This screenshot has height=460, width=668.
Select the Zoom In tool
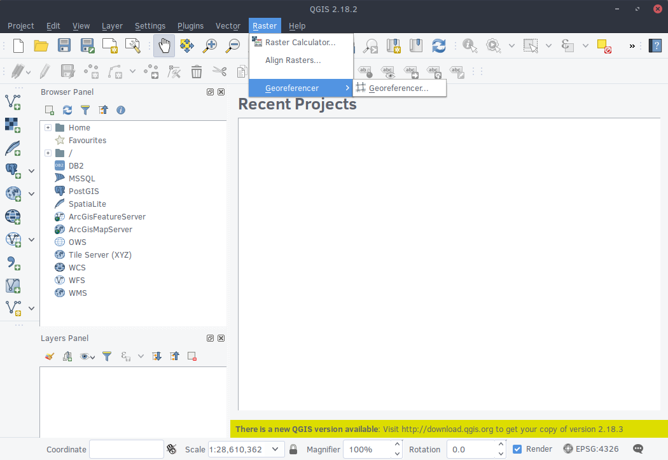[x=209, y=46]
